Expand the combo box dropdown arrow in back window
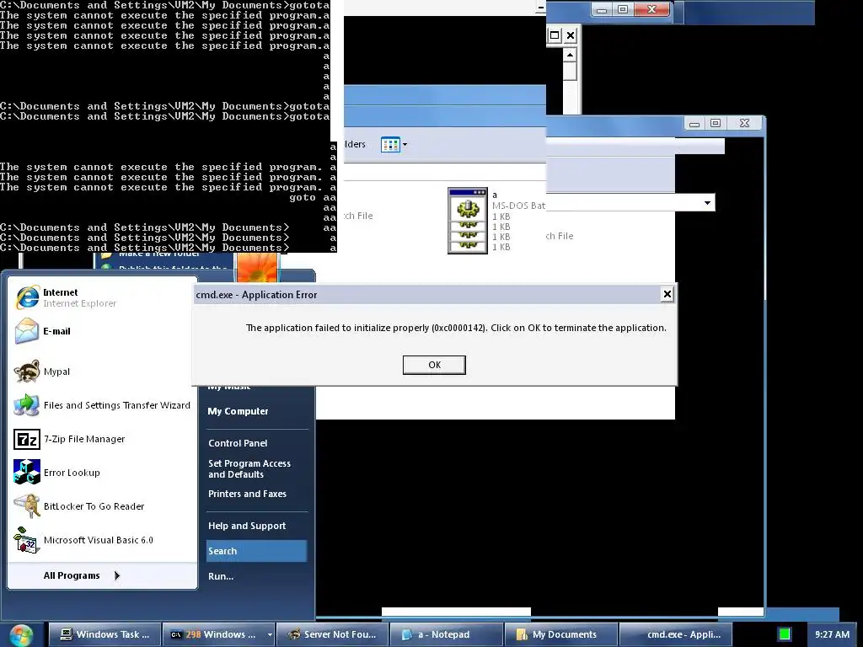The image size is (863, 647). pyautogui.click(x=707, y=203)
